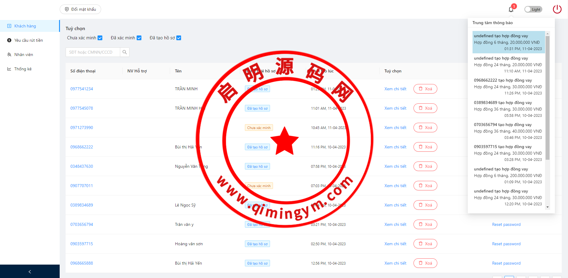Click the red power logout icon
Image resolution: width=568 pixels, height=278 pixels.
click(557, 9)
